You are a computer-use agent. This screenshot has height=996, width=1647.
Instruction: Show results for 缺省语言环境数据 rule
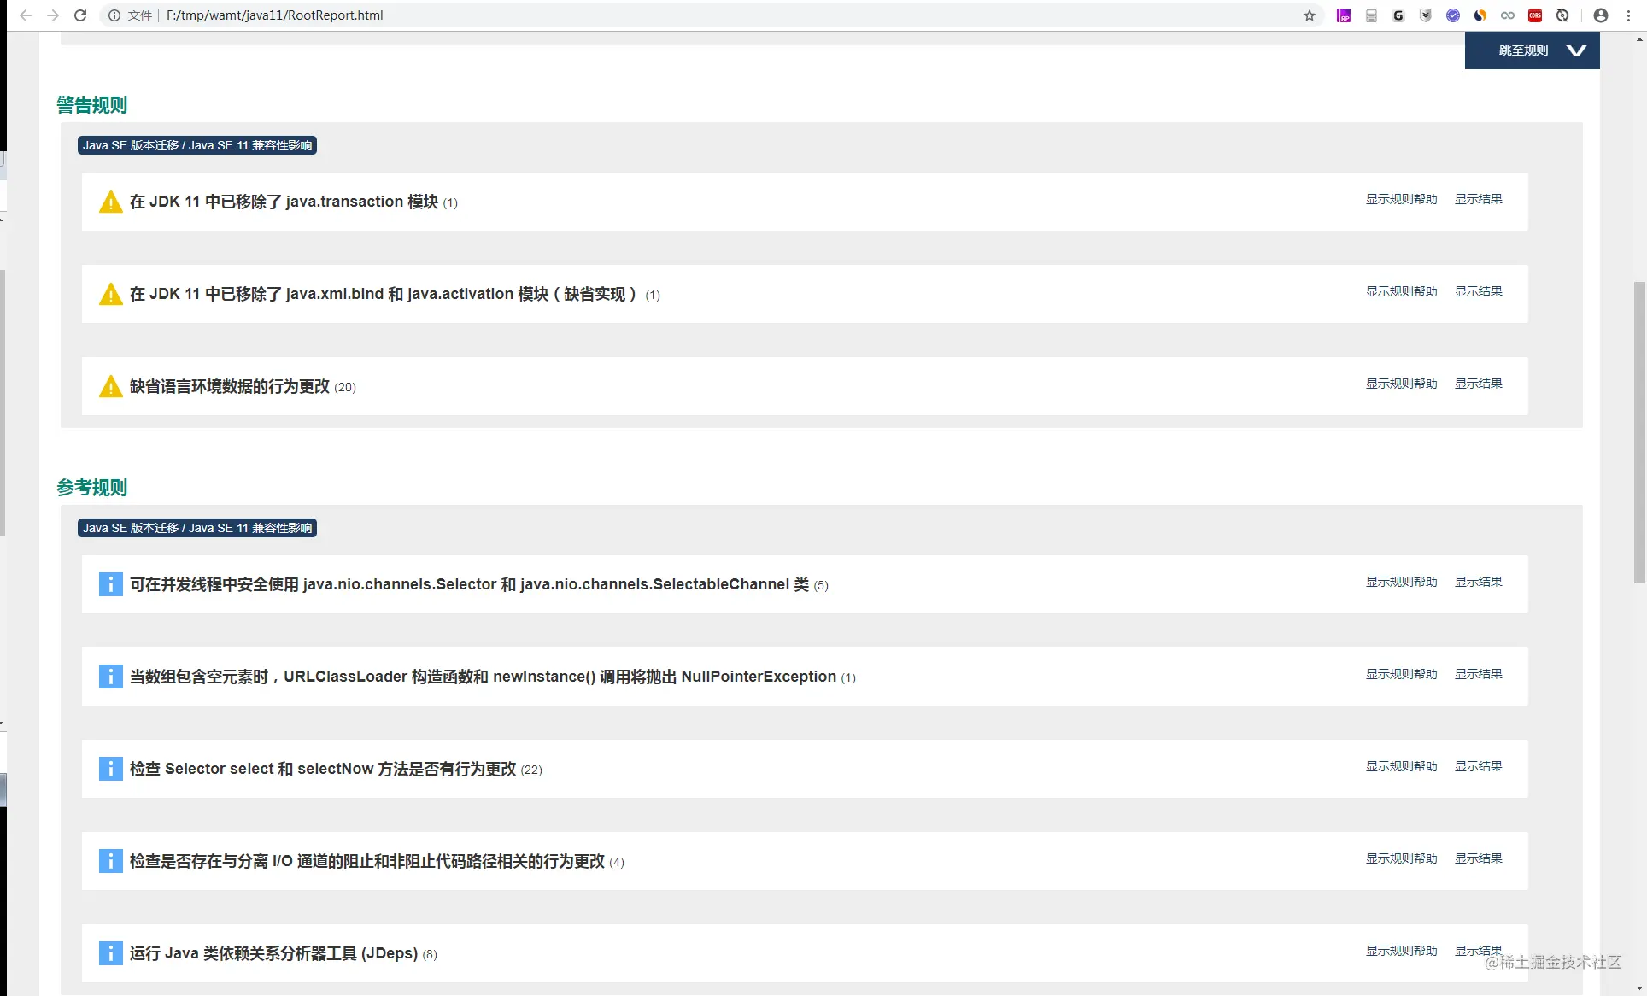point(1479,384)
